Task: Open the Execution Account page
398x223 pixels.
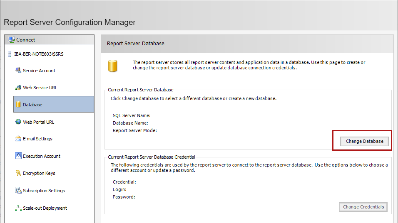Action: point(41,156)
